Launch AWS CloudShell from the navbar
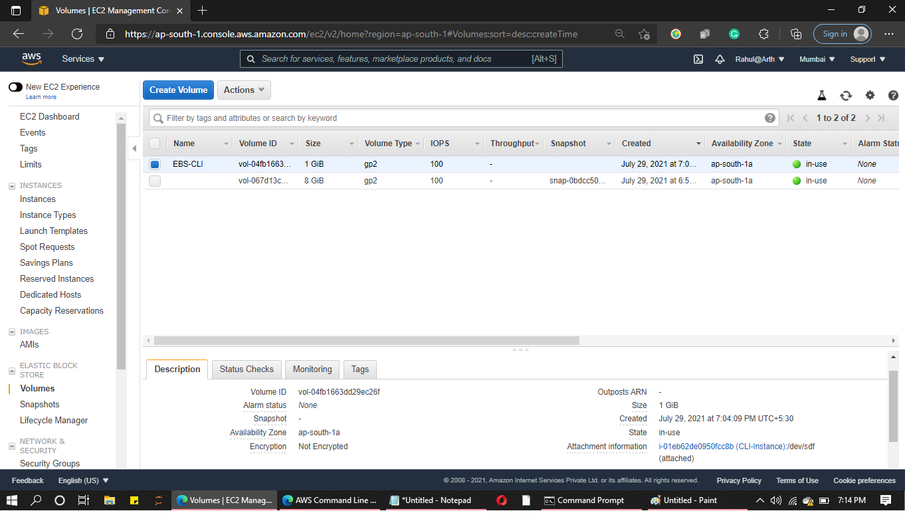This screenshot has height=513, width=905. (698, 59)
